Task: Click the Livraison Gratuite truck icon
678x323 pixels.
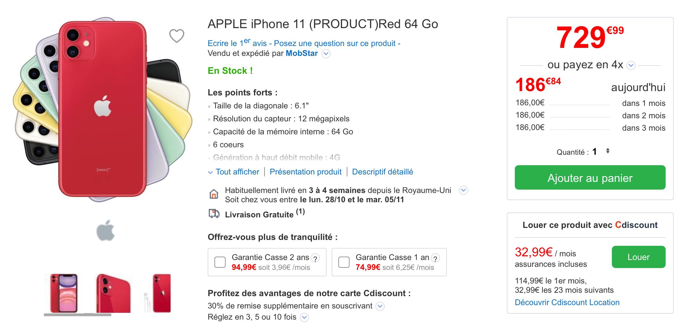Action: pyautogui.click(x=214, y=214)
